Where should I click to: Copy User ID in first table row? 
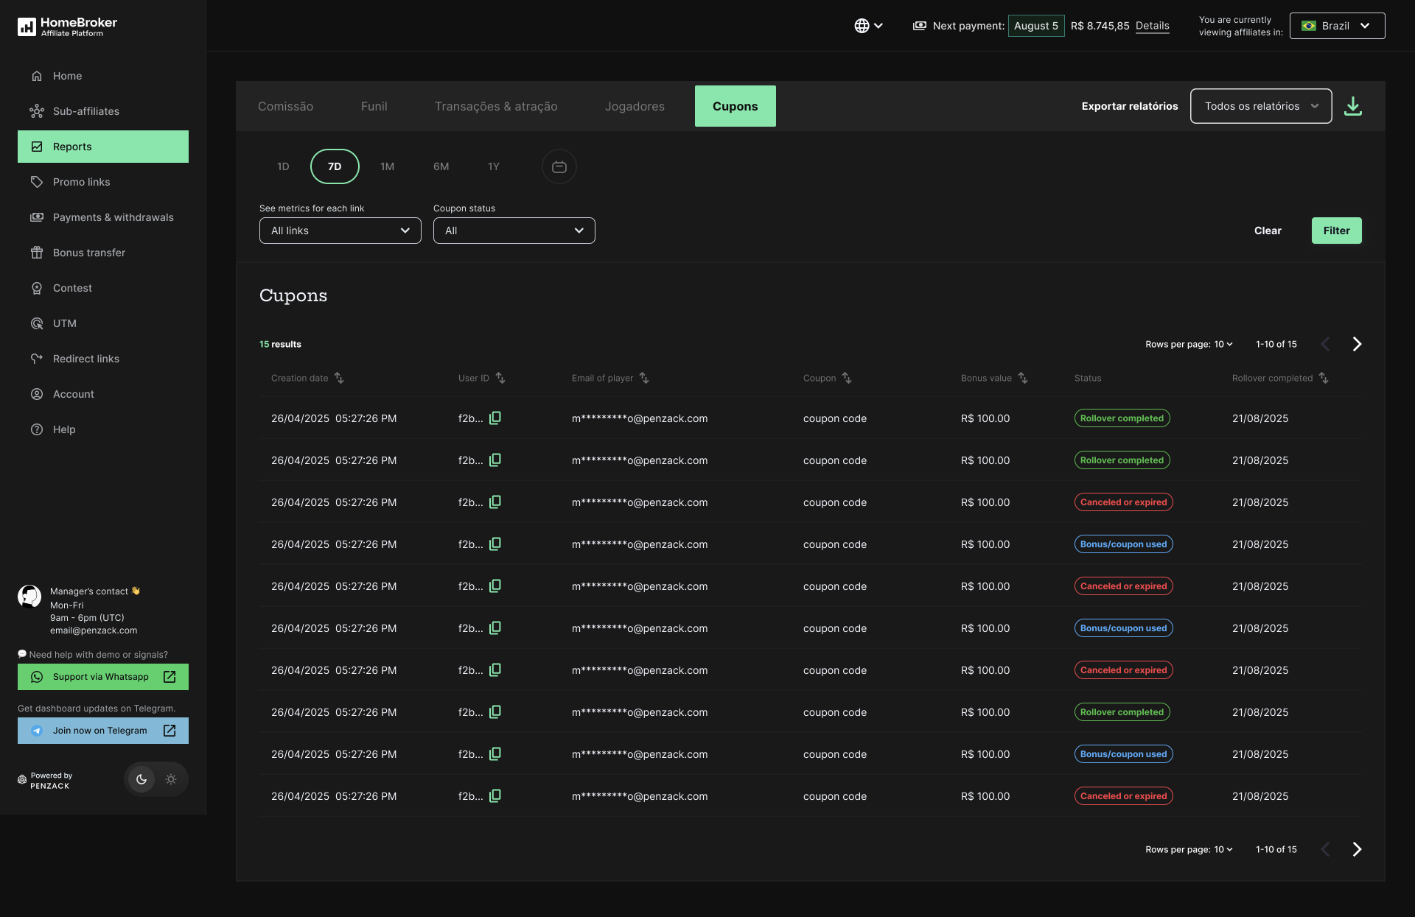click(x=495, y=418)
